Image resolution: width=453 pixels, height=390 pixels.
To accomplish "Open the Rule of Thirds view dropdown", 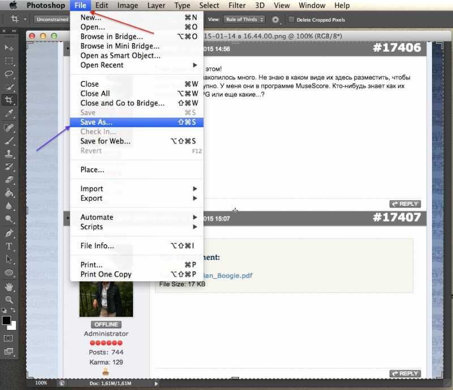I will click(245, 19).
